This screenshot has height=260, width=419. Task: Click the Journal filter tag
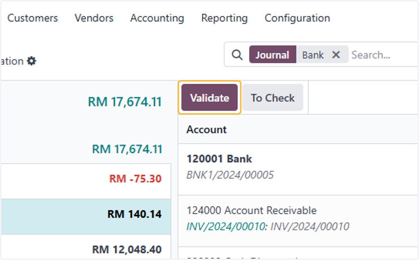(x=272, y=55)
